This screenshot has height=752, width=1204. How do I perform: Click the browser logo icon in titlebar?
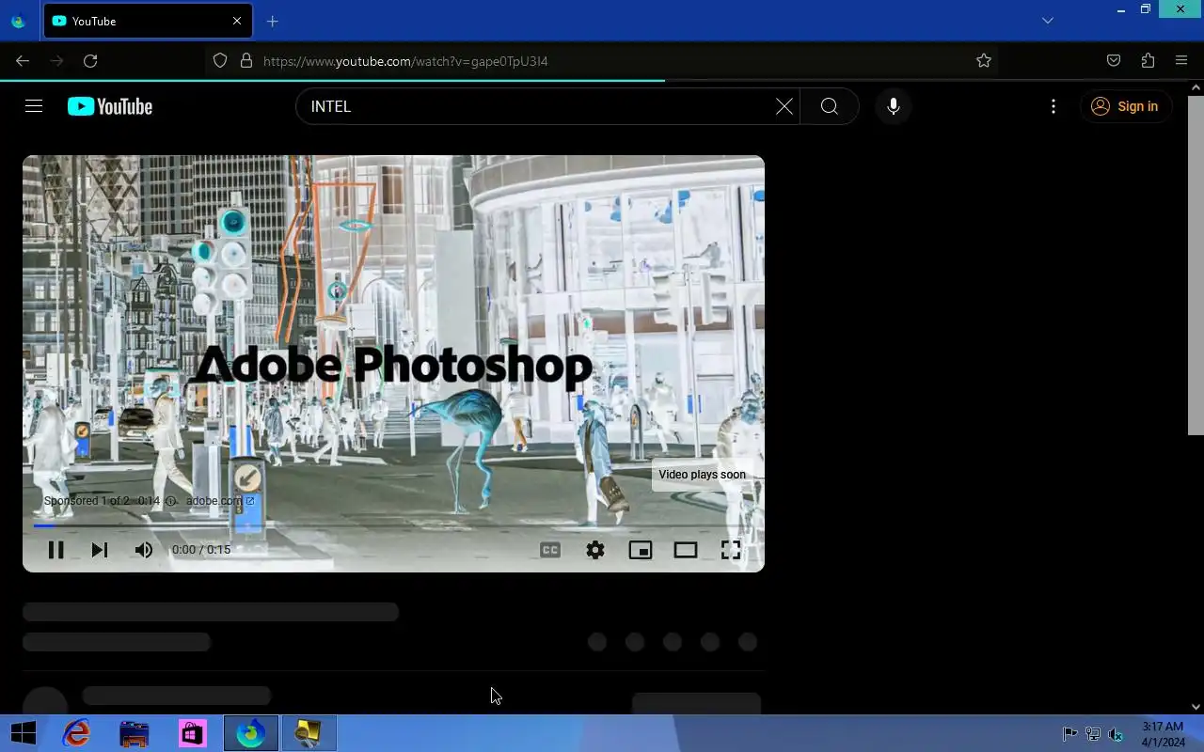click(x=18, y=21)
